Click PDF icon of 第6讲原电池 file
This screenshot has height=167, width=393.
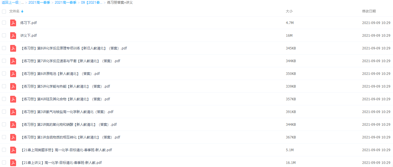coord(13,74)
